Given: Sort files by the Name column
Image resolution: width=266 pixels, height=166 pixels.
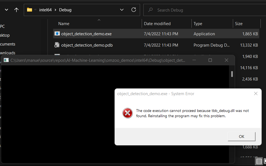Looking at the screenshot, I should tap(64, 24).
